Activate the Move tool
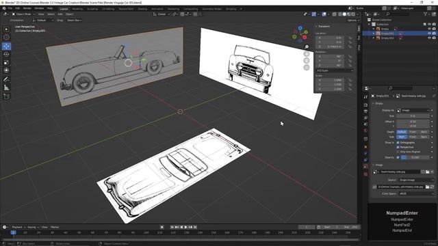Image resolution: width=438 pixels, height=246 pixels. pos(6,46)
